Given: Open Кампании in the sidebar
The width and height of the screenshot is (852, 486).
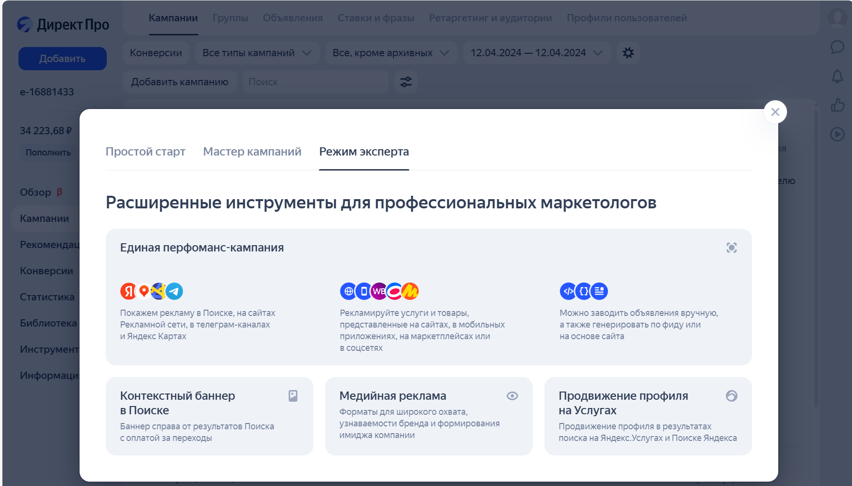Looking at the screenshot, I should coord(44,219).
